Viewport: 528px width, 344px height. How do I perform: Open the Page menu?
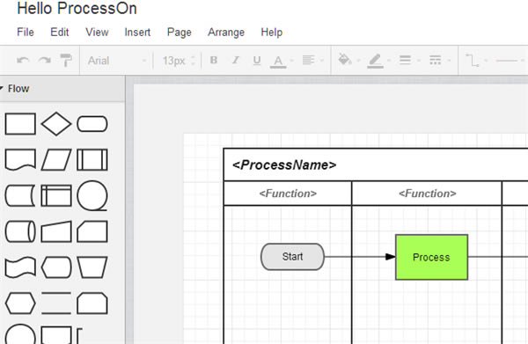(x=180, y=33)
